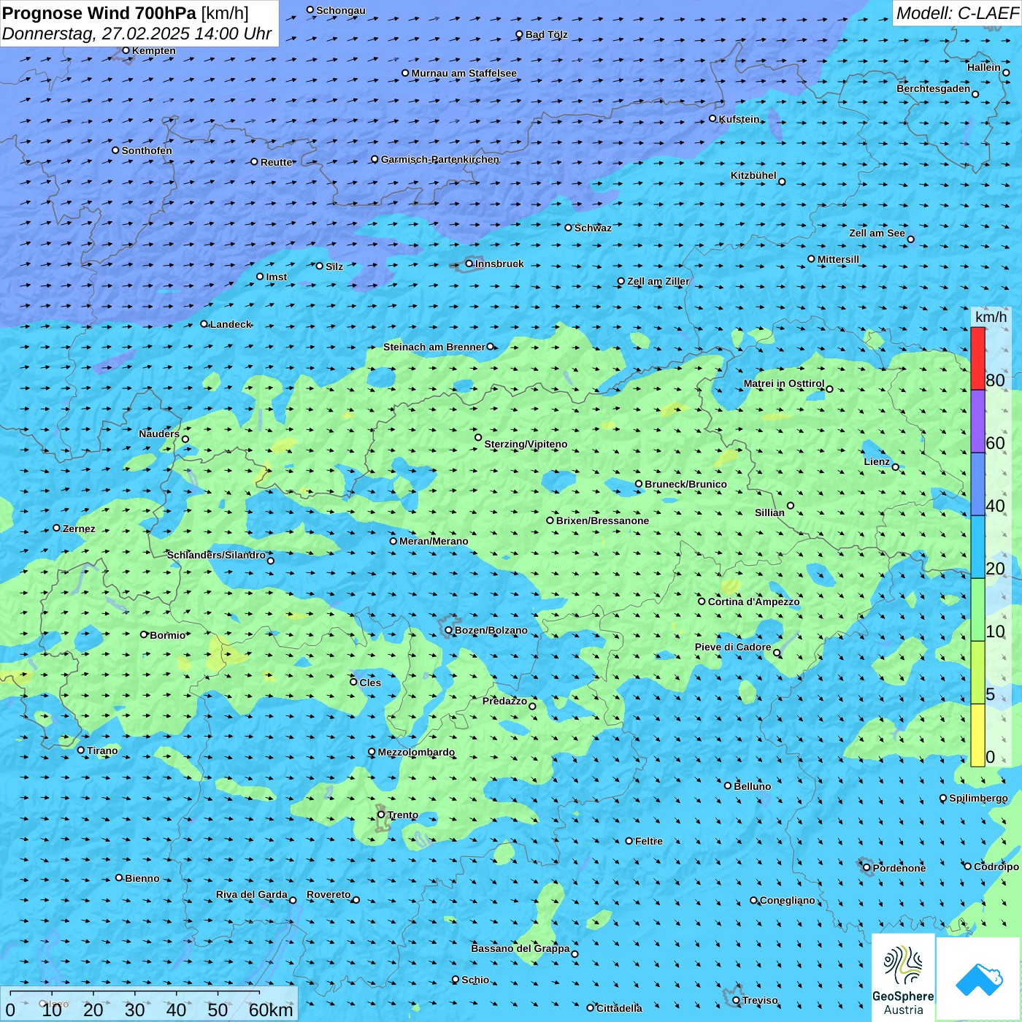Select the purple 60 km/h legend band

click(977, 421)
